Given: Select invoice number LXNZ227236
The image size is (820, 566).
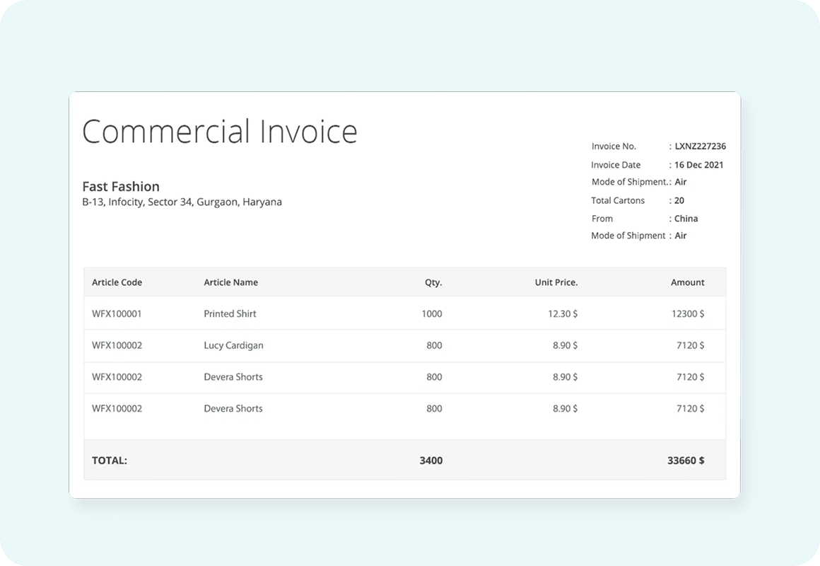Looking at the screenshot, I should (700, 146).
